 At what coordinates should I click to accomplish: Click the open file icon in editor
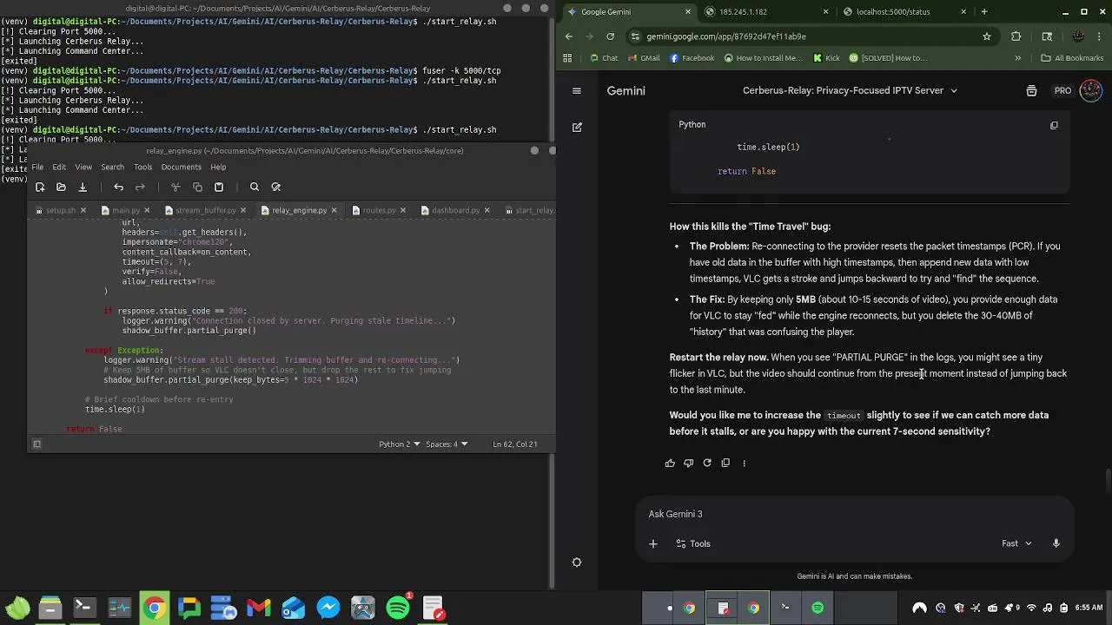(61, 187)
